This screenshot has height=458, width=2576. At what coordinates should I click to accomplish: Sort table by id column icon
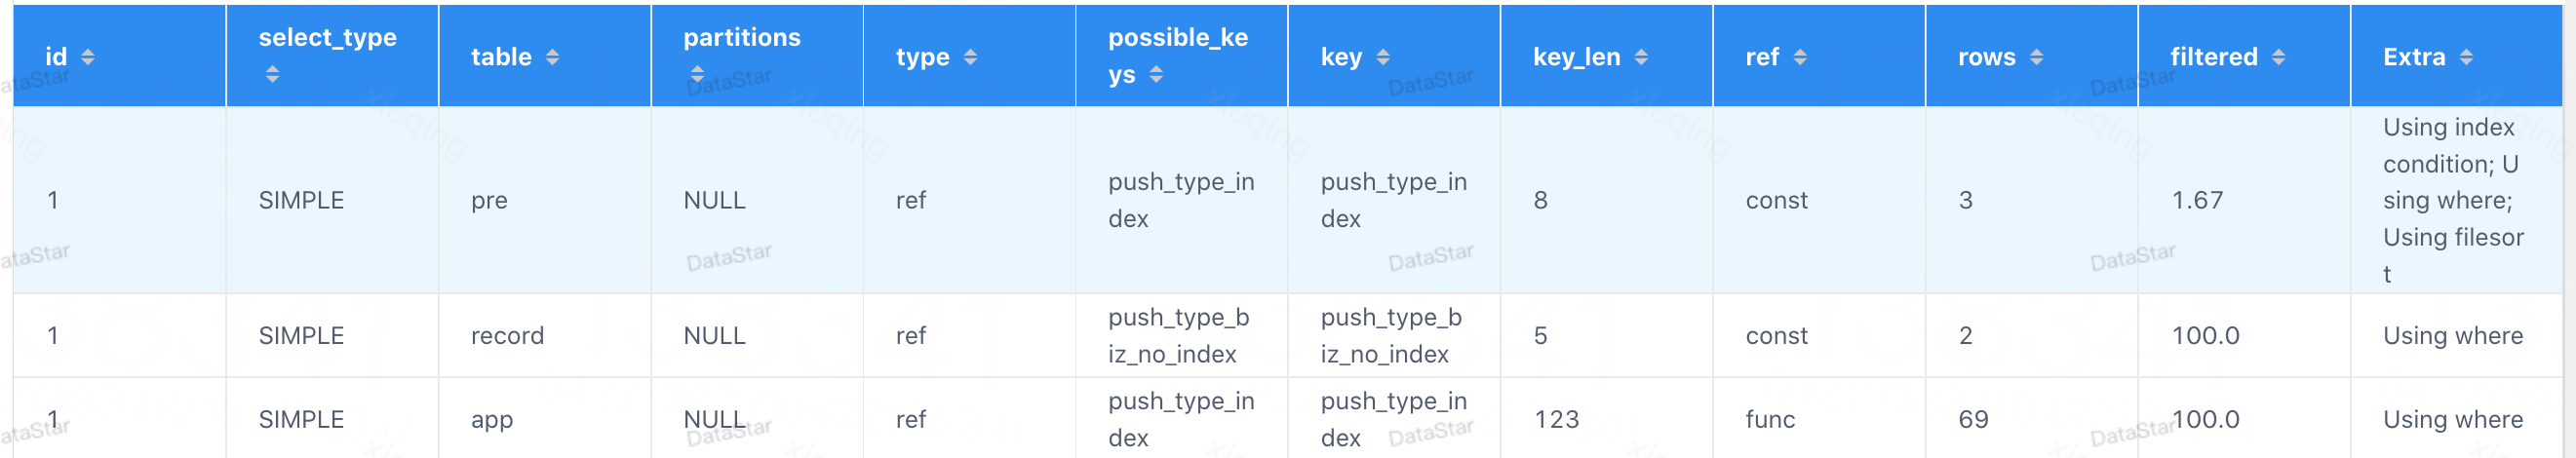pyautogui.click(x=88, y=57)
